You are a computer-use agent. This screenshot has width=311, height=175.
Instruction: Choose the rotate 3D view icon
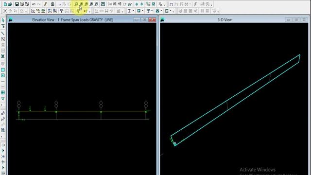pyautogui.click(x=125, y=4)
